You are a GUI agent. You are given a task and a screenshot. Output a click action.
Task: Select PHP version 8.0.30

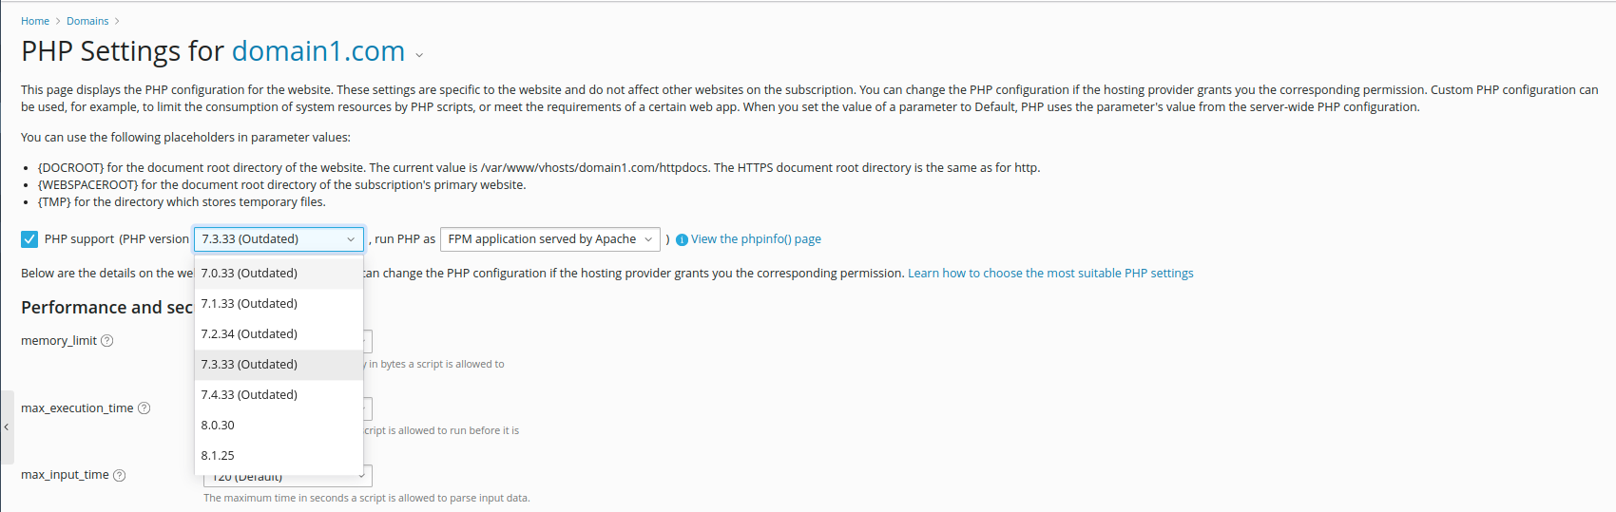[219, 426]
